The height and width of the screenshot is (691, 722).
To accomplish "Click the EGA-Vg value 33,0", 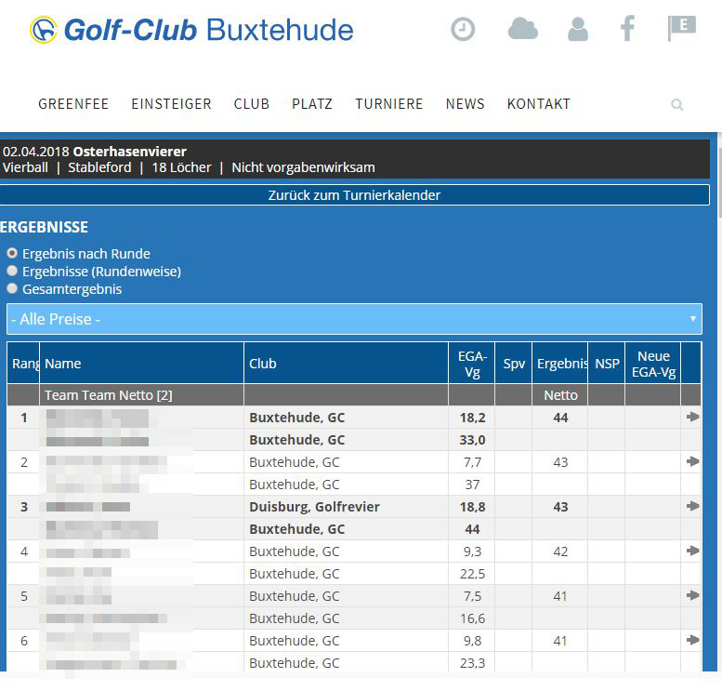I will (x=472, y=440).
